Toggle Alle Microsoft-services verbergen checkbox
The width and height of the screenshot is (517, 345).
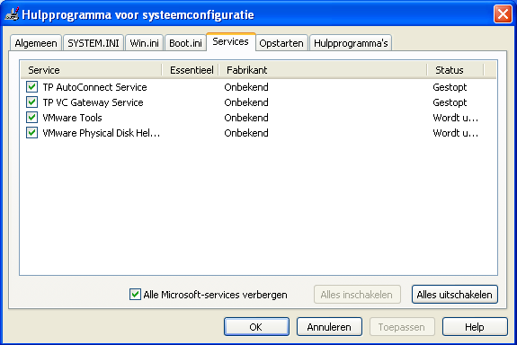pos(135,295)
